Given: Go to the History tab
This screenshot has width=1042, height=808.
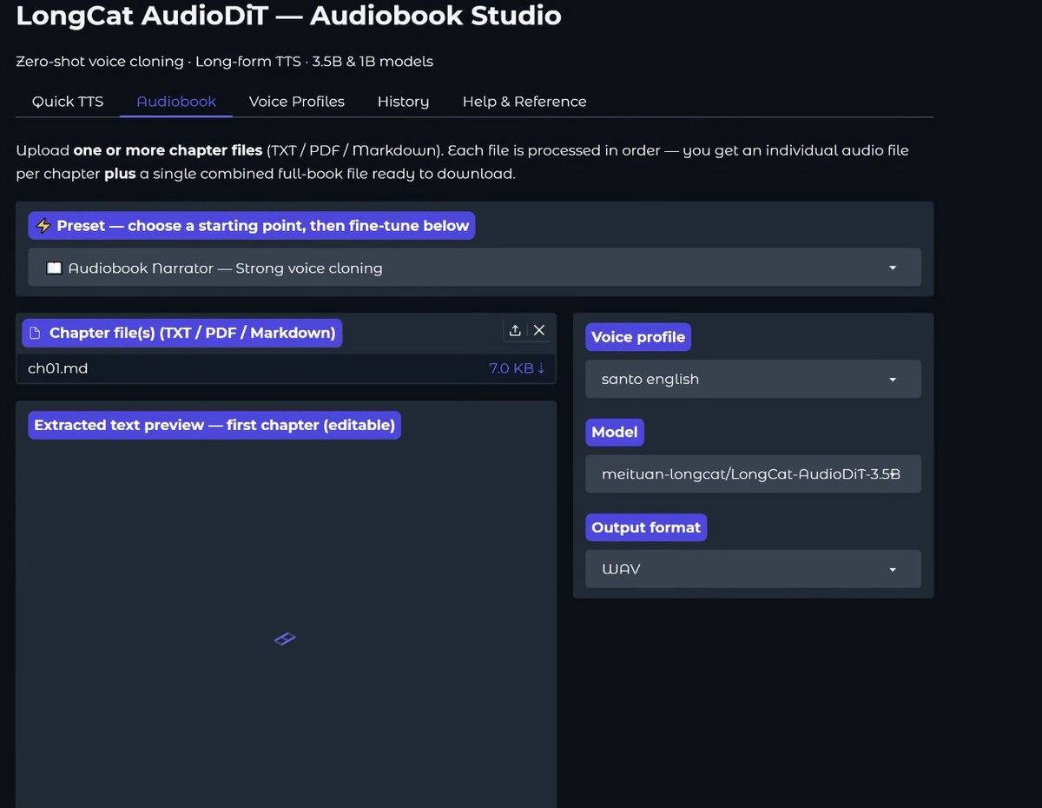Looking at the screenshot, I should click(x=403, y=102).
